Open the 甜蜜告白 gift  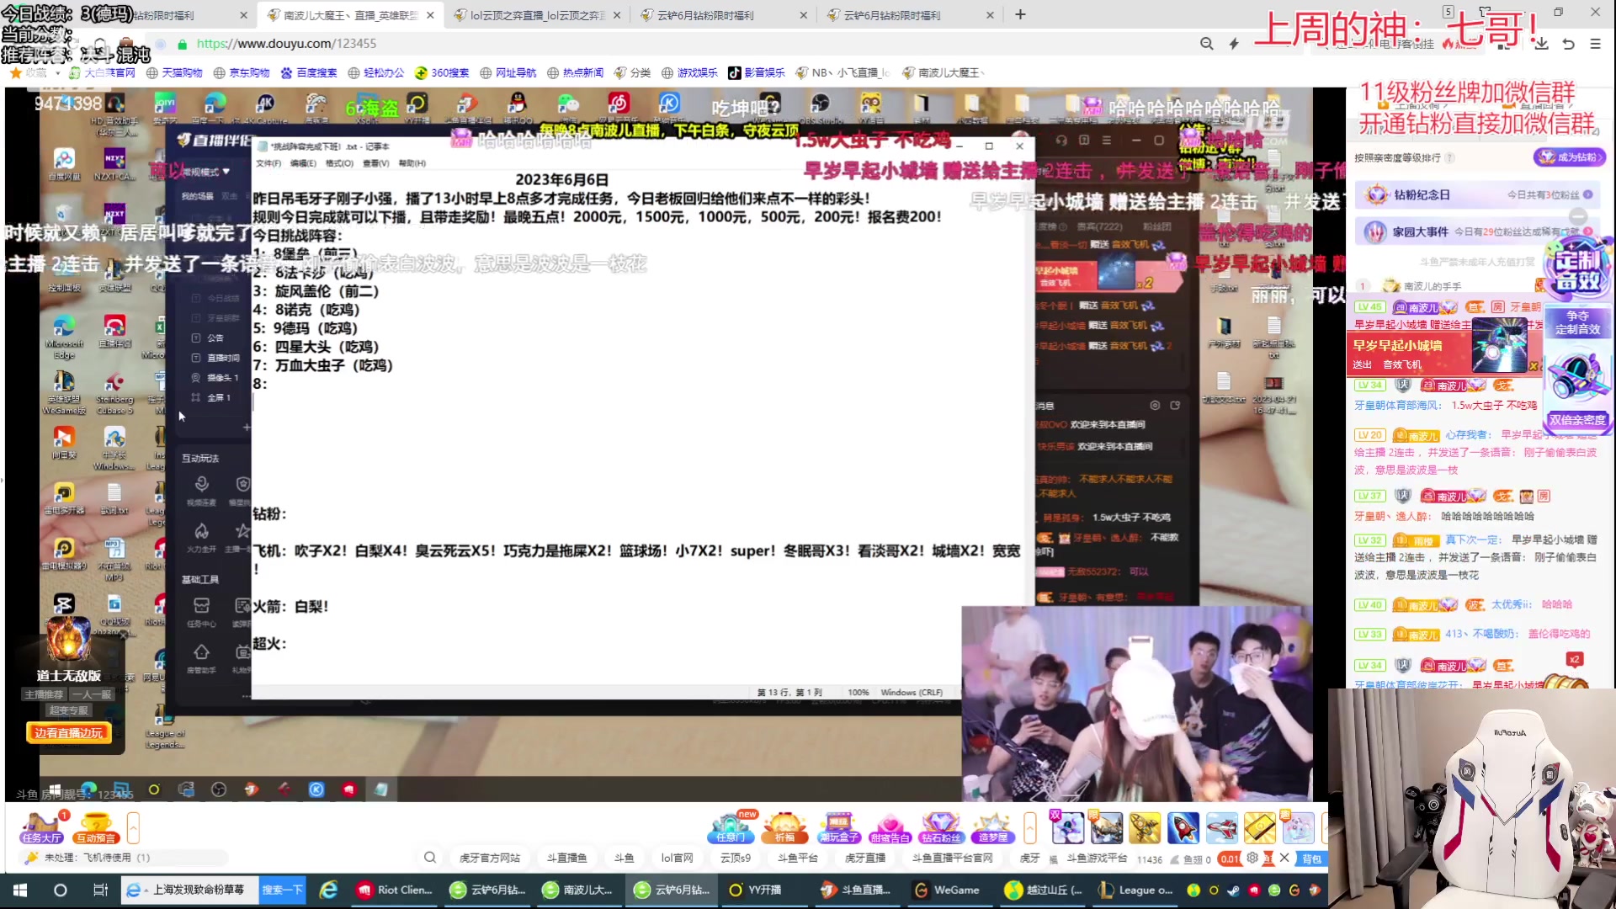[890, 827]
